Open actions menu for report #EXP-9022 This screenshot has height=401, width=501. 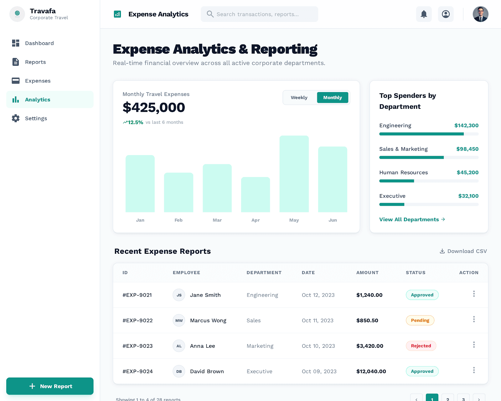(x=474, y=319)
